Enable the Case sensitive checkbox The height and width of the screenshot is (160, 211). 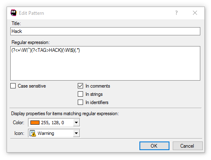point(13,86)
